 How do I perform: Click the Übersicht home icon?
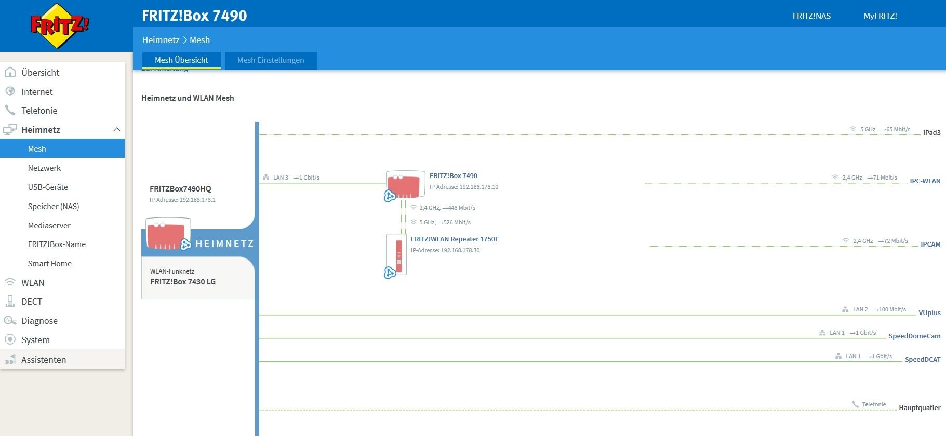[x=10, y=73]
